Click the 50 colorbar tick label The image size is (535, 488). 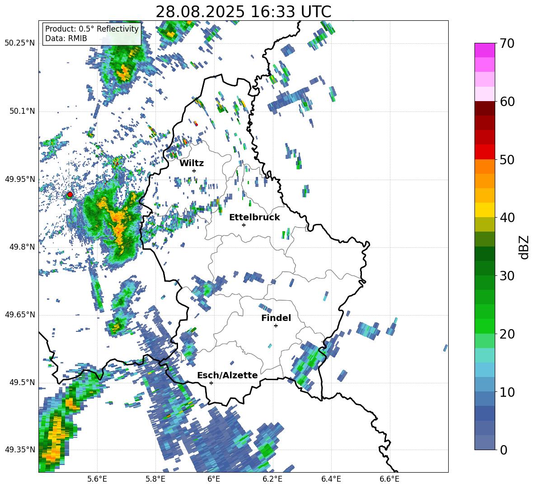(x=507, y=160)
